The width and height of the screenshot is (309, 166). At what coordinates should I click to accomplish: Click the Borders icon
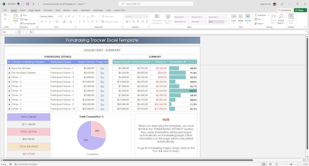(x=57, y=21)
